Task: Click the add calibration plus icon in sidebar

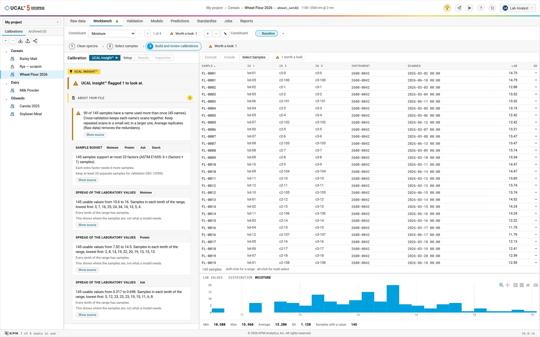Action: (x=6, y=41)
